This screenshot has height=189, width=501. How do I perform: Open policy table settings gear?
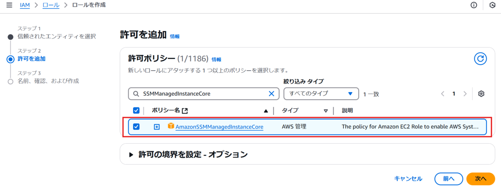pos(481,94)
